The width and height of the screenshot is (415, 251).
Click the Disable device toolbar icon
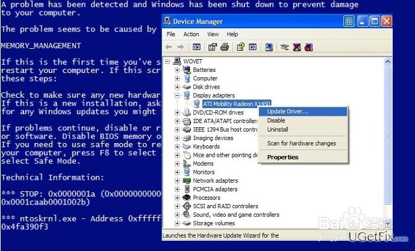308,47
